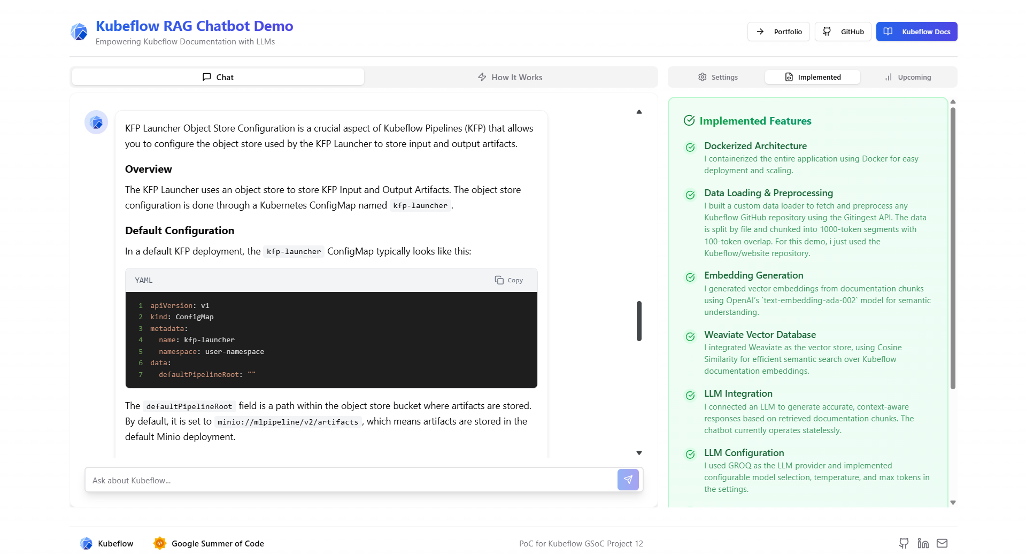Click the chat panel scrollbar thumb
The width and height of the screenshot is (1026, 555).
639,321
